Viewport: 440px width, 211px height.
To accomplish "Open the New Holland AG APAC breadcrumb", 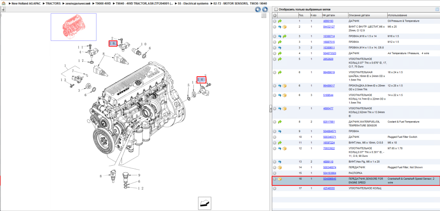I will pyautogui.click(x=27, y=4).
